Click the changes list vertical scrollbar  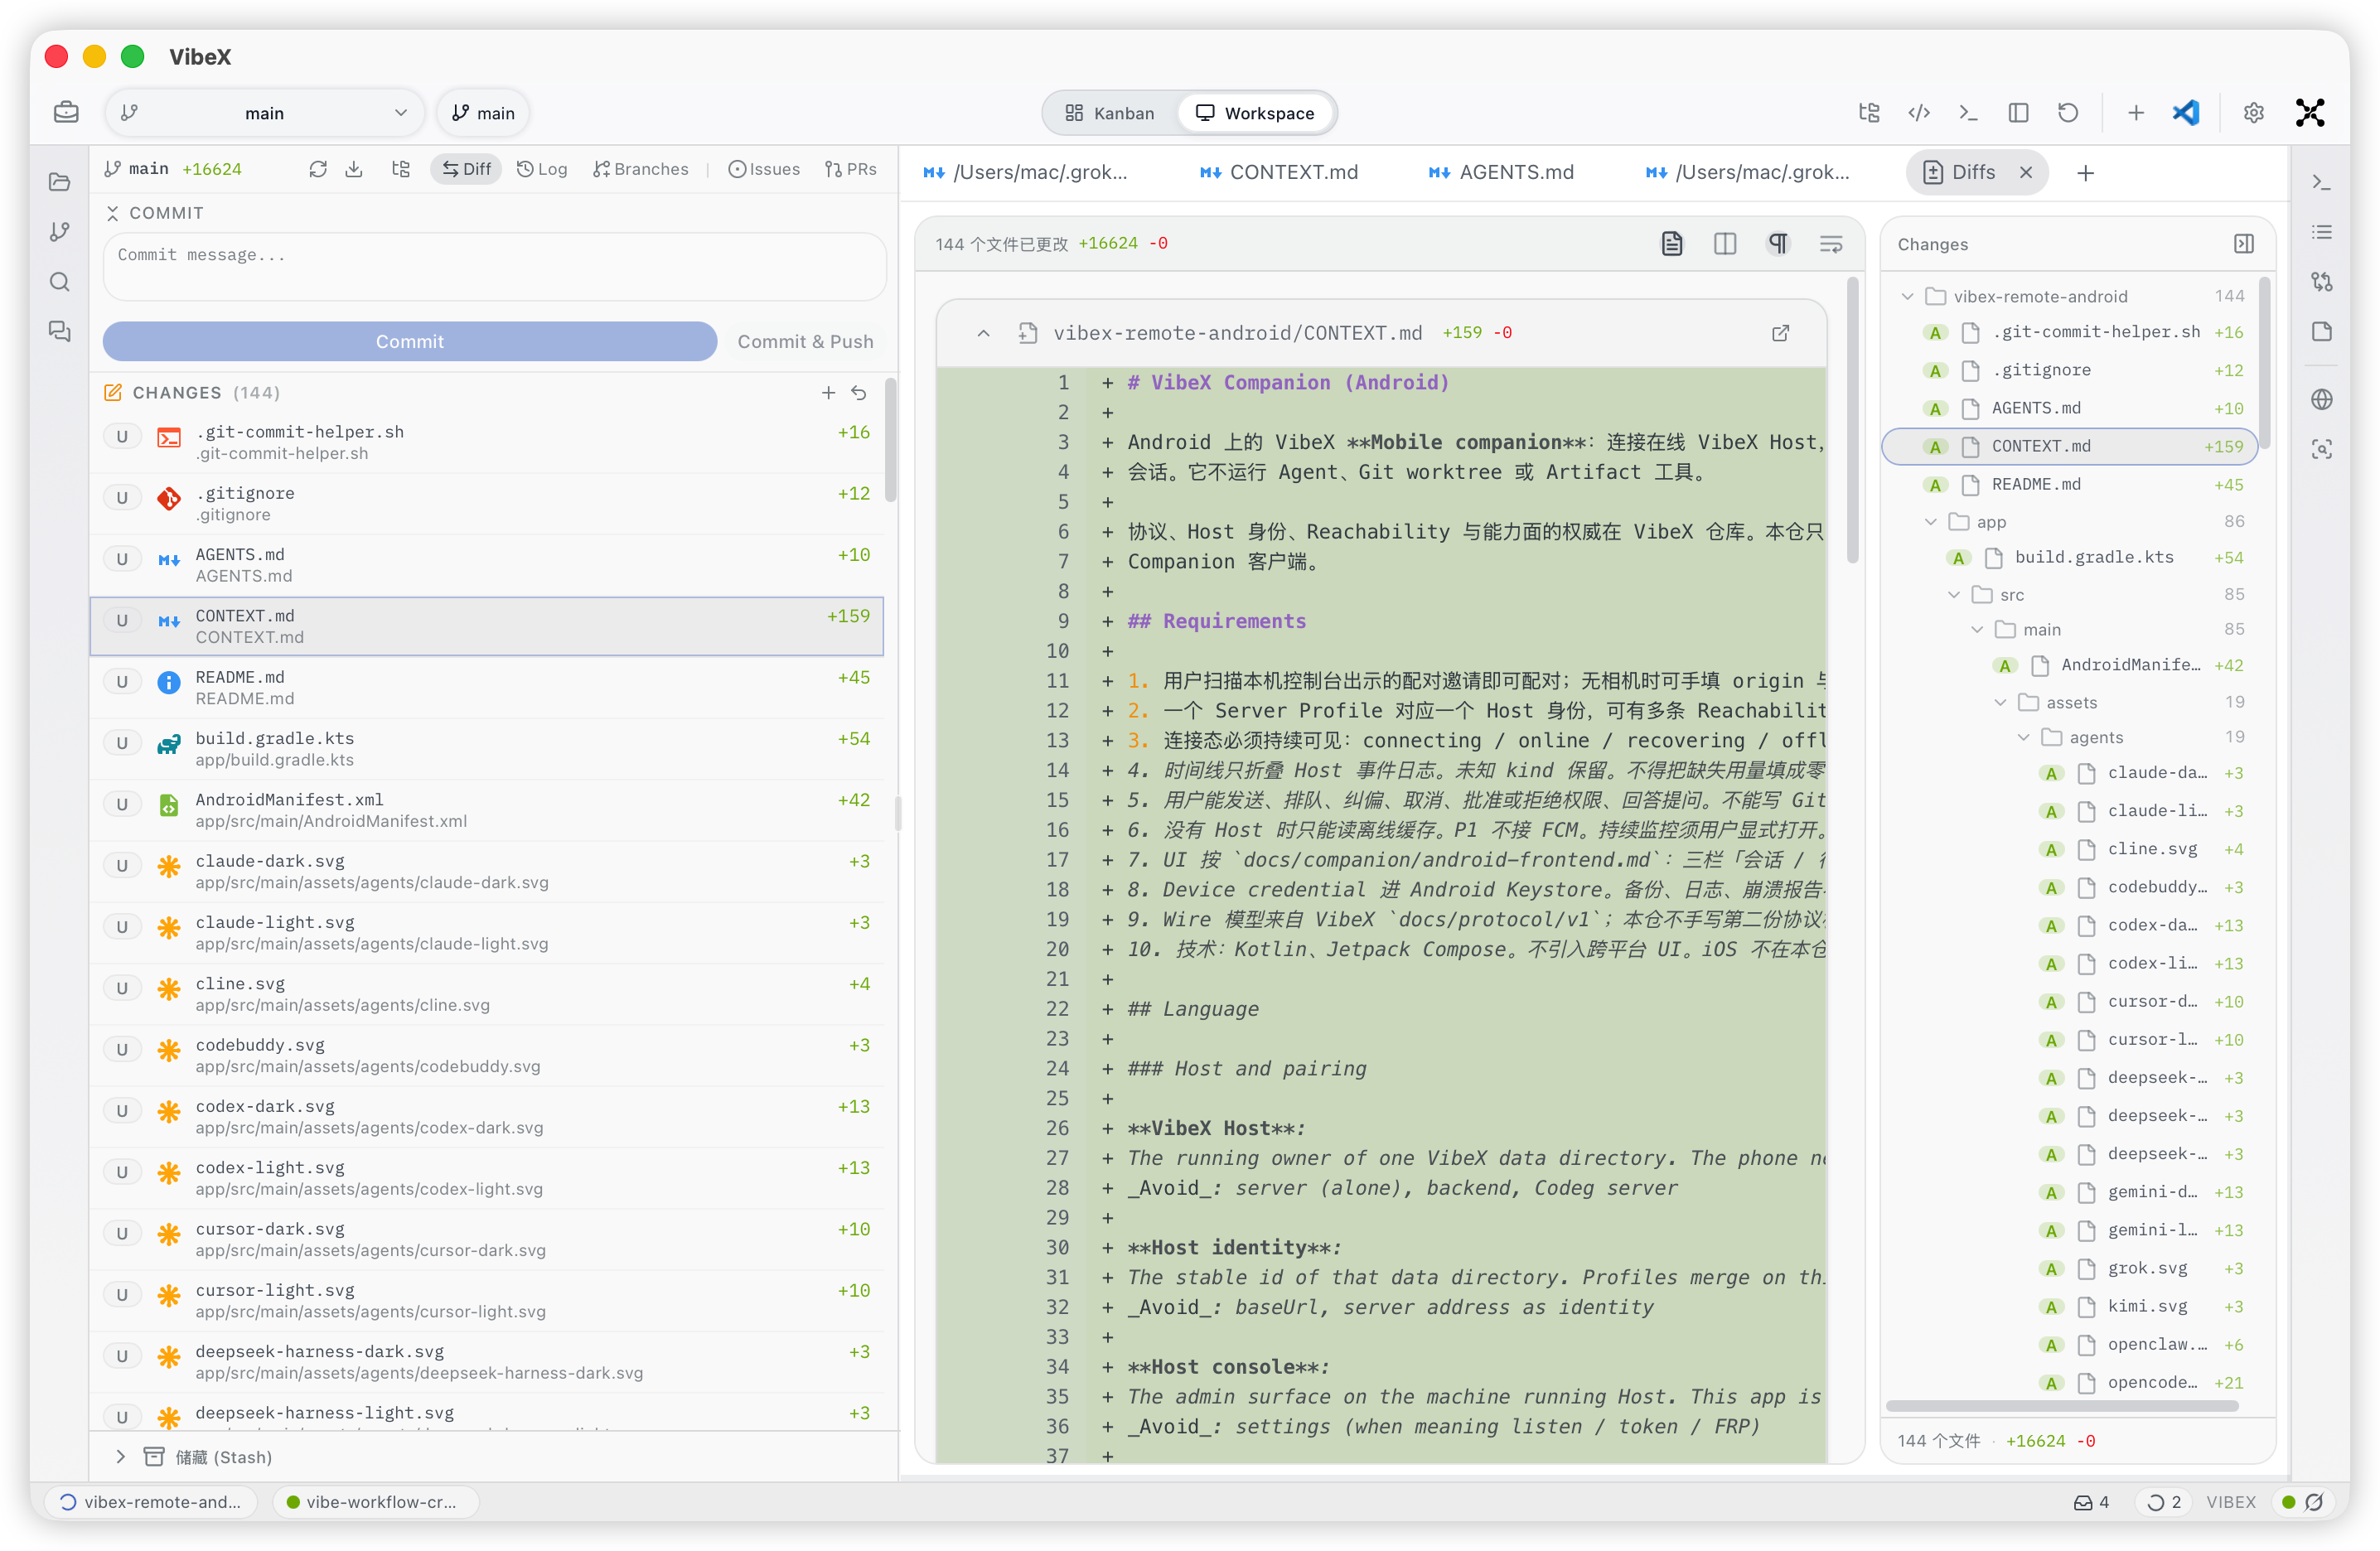(x=890, y=440)
